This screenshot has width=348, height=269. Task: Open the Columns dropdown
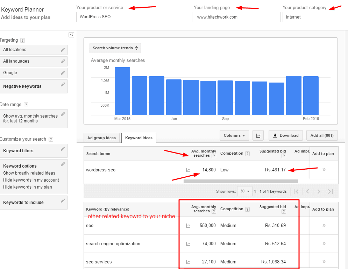click(234, 135)
